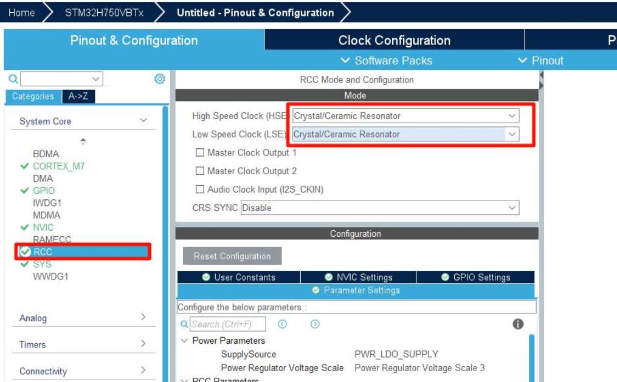Open the GPIO Settings tab
The width and height of the screenshot is (617, 382).
tap(475, 277)
